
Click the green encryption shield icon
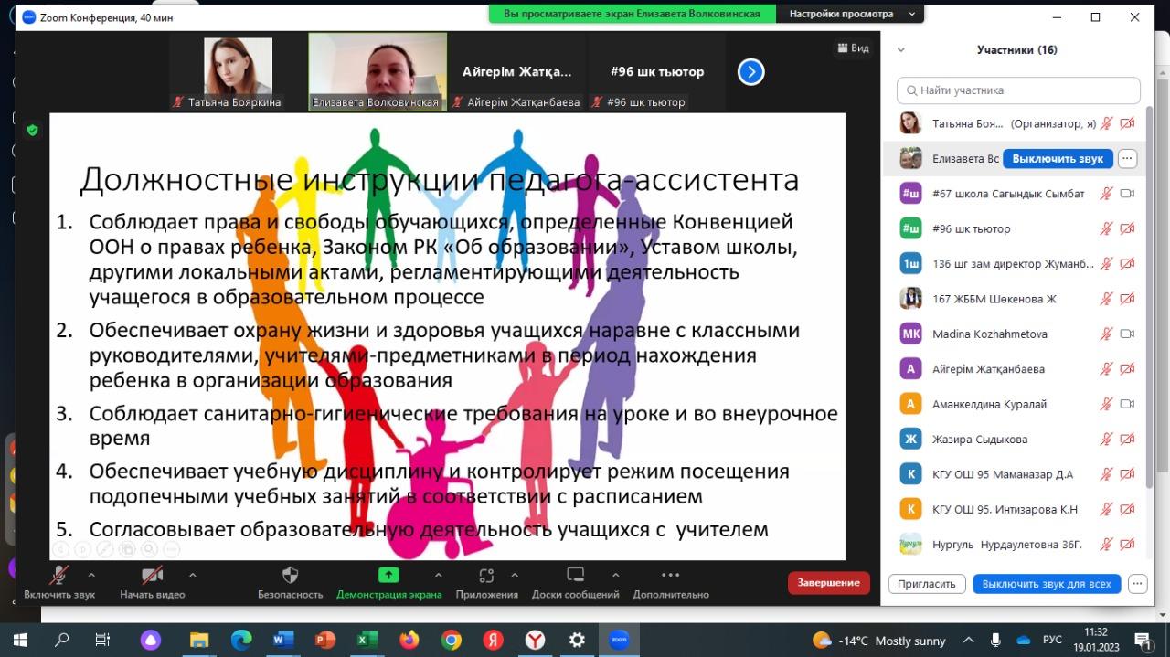click(33, 131)
